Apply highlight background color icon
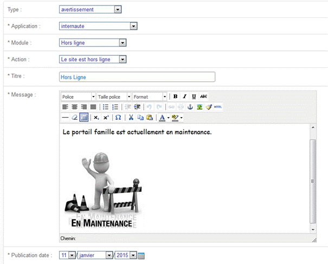This screenshot has height=264, width=328. click(x=175, y=118)
